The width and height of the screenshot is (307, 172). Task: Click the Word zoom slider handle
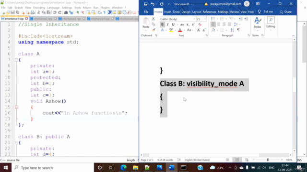268,160
